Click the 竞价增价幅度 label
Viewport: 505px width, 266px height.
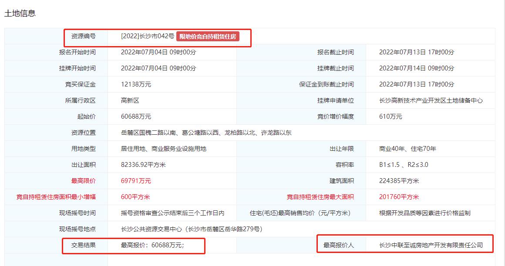coord(336,116)
